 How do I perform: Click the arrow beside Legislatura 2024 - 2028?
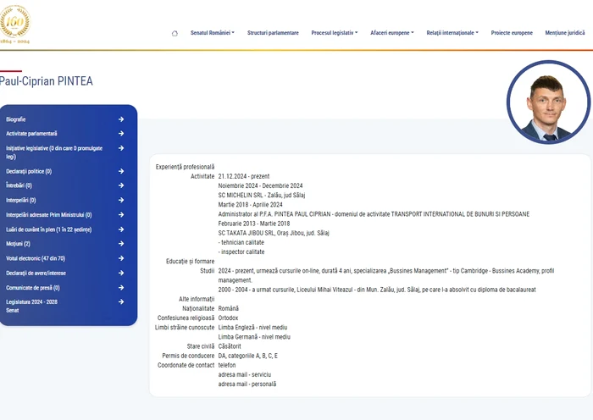coord(121,301)
